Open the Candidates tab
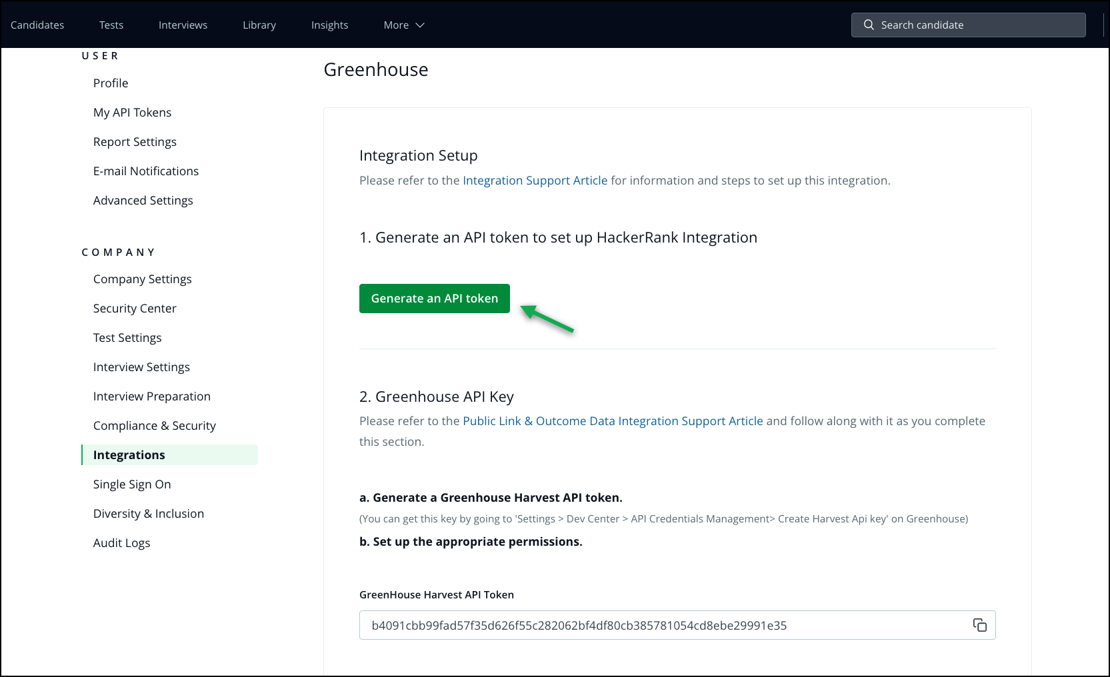 [x=37, y=25]
